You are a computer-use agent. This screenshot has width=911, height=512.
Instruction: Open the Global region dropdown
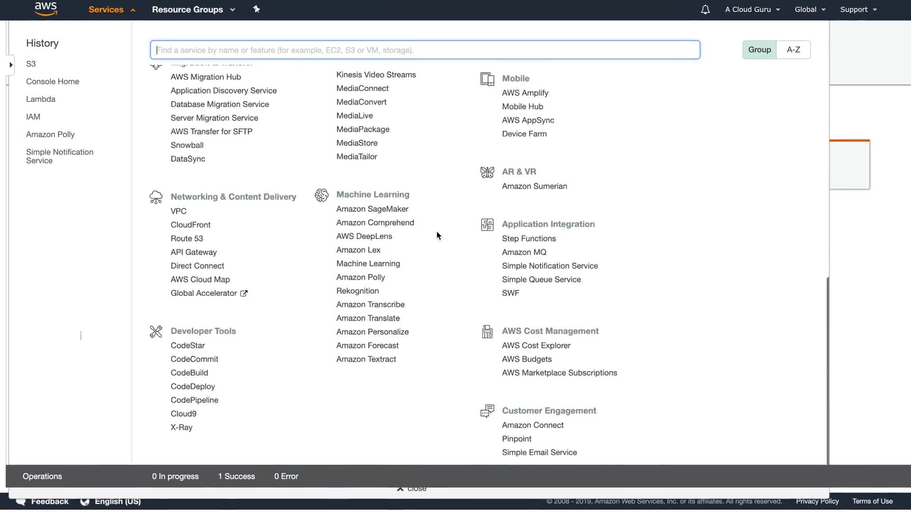click(809, 9)
